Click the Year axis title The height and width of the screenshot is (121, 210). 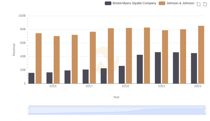(x=116, y=97)
